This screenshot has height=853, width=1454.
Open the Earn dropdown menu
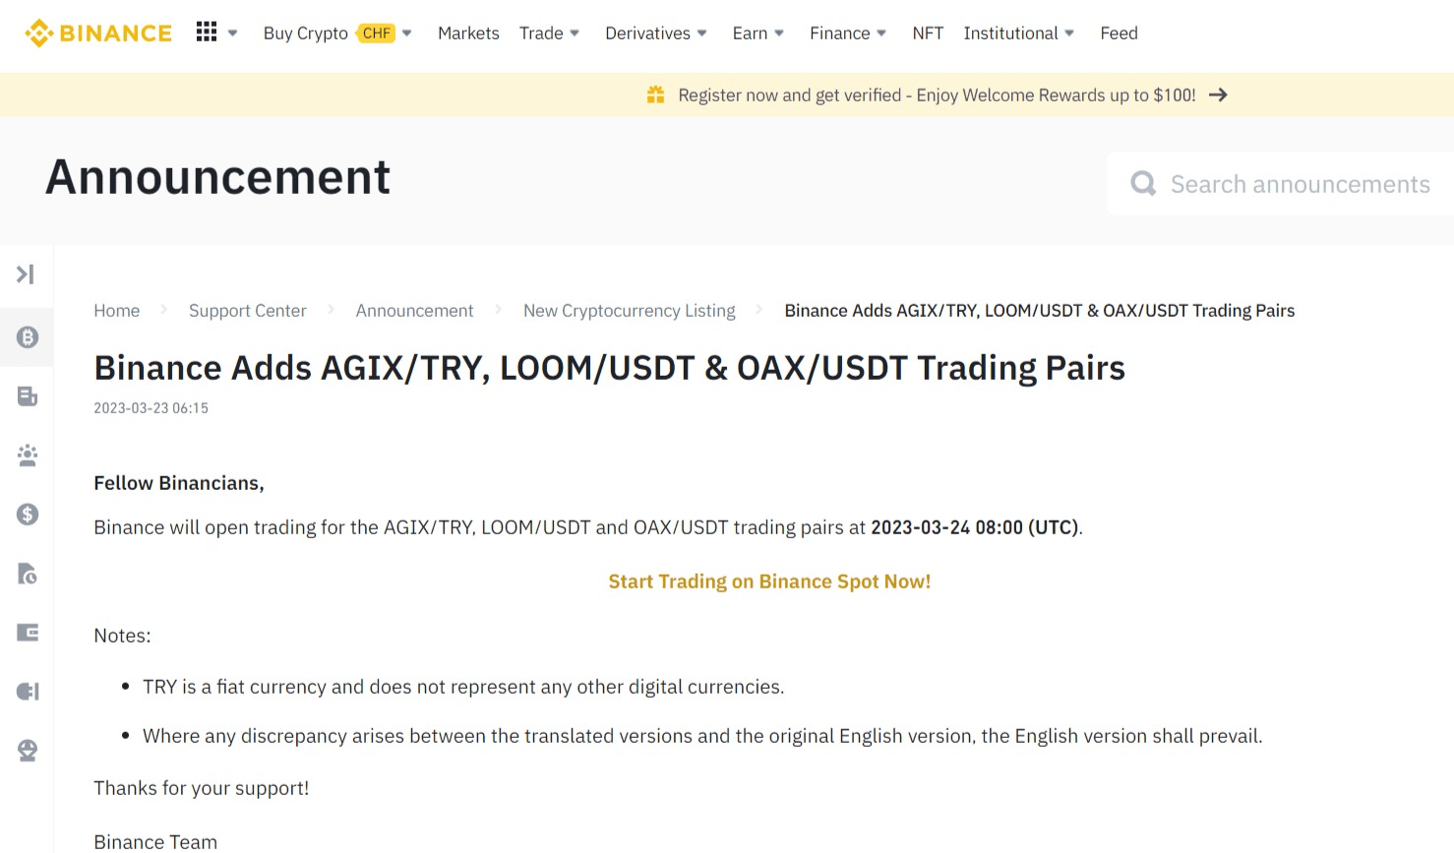[757, 33]
